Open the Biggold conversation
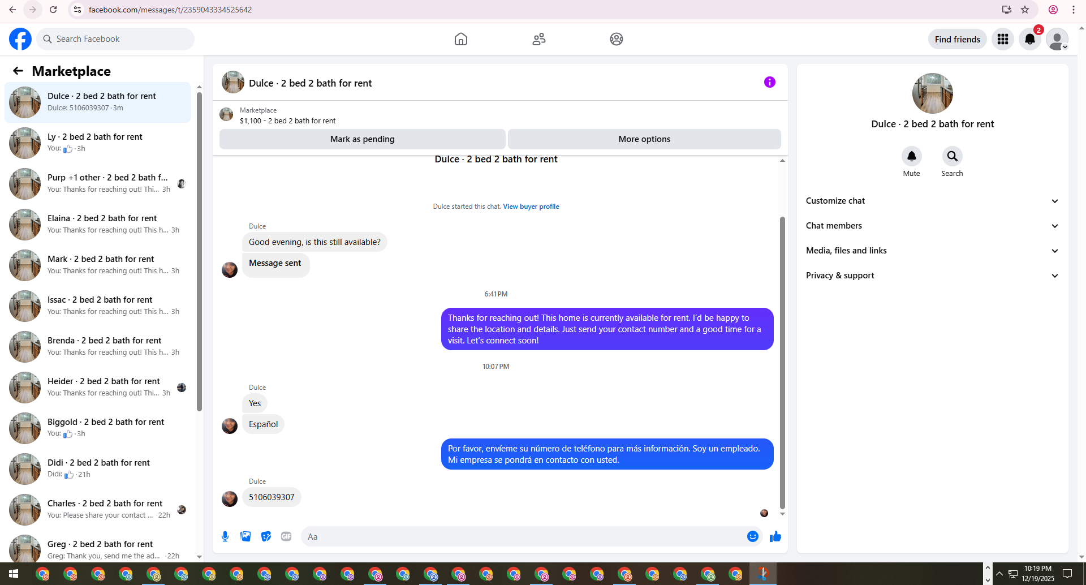Image resolution: width=1086 pixels, height=585 pixels. (97, 428)
